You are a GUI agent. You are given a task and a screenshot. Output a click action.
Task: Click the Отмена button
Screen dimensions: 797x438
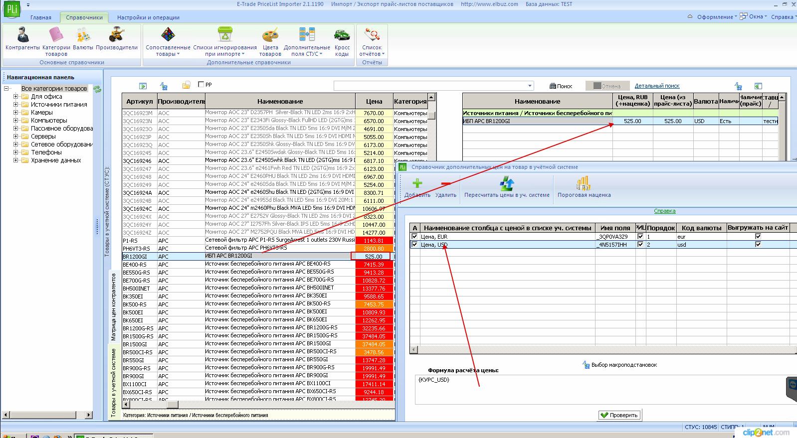coord(606,86)
